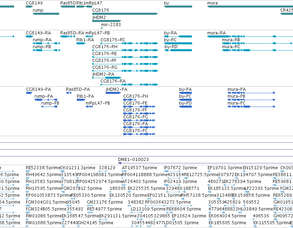Click the by-PA protein bar
293x228 pixels.
pos(185,93)
